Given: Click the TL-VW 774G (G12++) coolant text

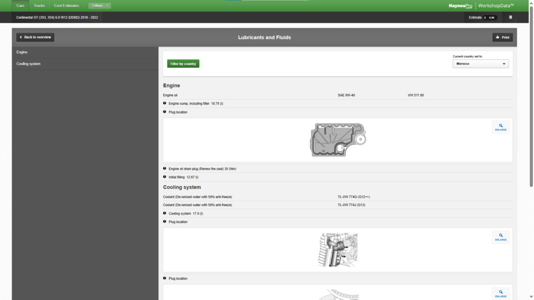Looking at the screenshot, I should pos(354,197).
